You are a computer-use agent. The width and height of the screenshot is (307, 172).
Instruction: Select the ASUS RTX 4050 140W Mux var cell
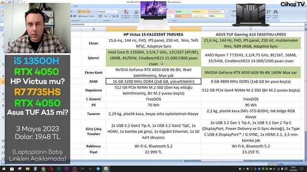[x=251, y=73]
